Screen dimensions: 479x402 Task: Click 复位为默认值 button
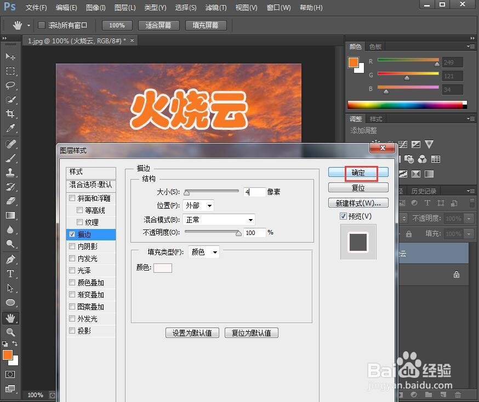click(252, 332)
